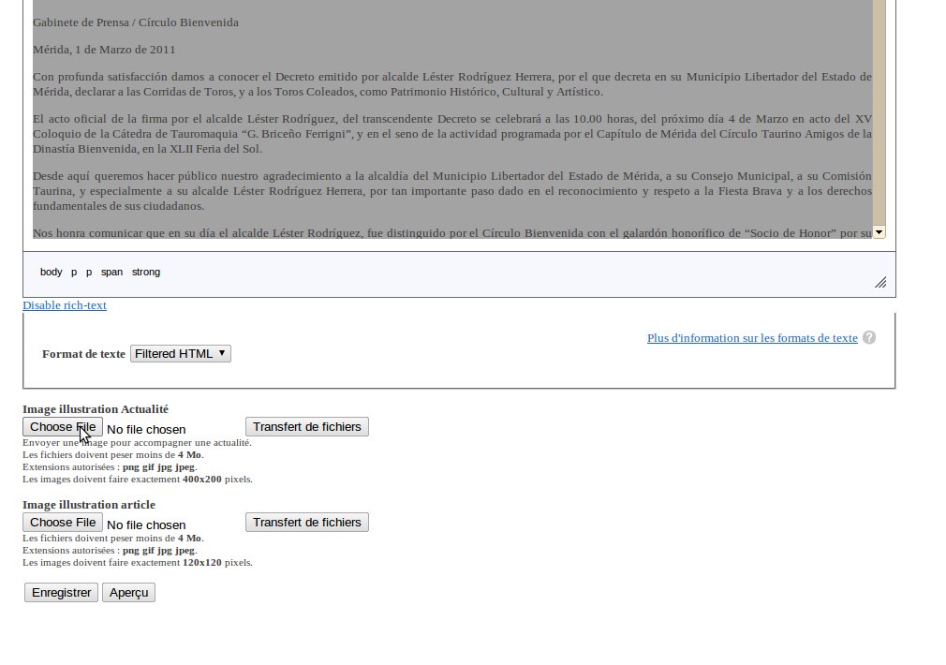Screen dimensions: 946x665
Task: Select the span element path item
Action: [x=111, y=273]
